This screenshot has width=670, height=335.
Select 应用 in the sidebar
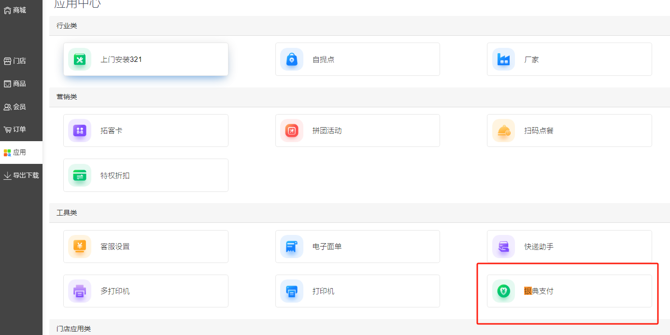pyautogui.click(x=15, y=152)
